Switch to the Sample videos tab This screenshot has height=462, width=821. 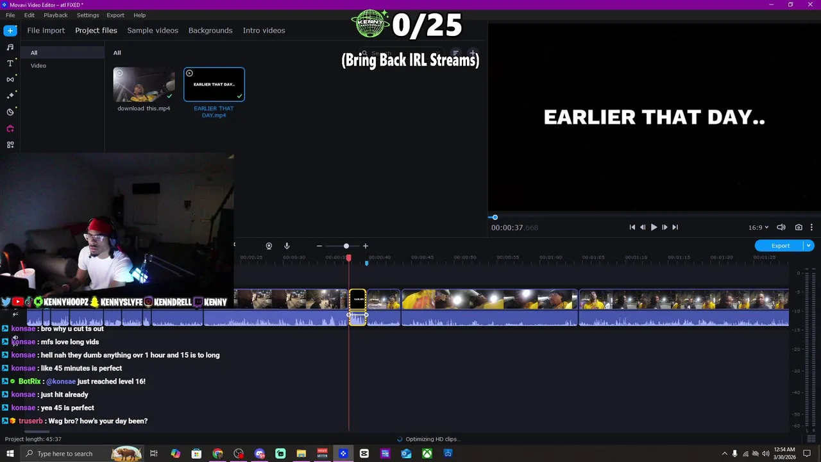[x=153, y=30]
